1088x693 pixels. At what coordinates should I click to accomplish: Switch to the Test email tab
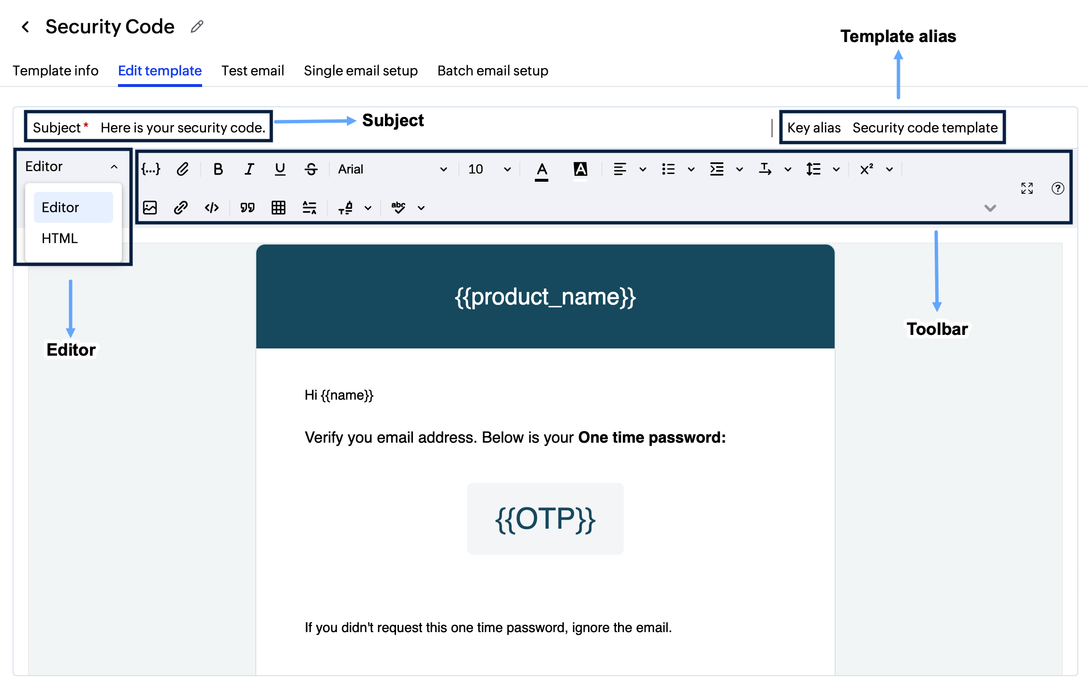pyautogui.click(x=253, y=71)
